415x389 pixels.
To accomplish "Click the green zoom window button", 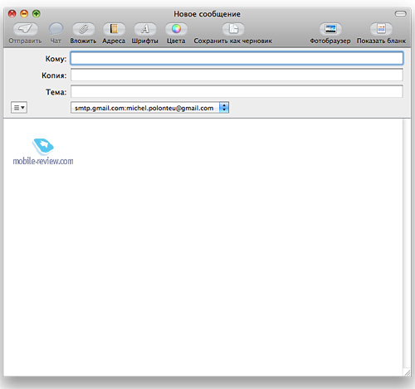I will [x=37, y=13].
